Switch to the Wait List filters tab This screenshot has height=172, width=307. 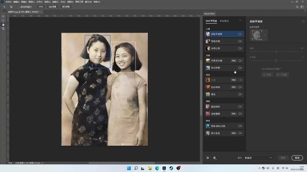[x=224, y=21]
